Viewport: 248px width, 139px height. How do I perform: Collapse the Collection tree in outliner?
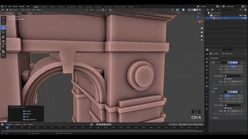click(x=209, y=15)
